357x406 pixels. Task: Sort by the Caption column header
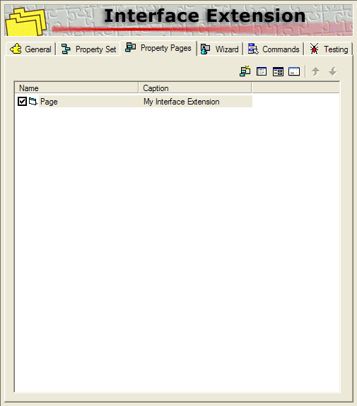(195, 88)
